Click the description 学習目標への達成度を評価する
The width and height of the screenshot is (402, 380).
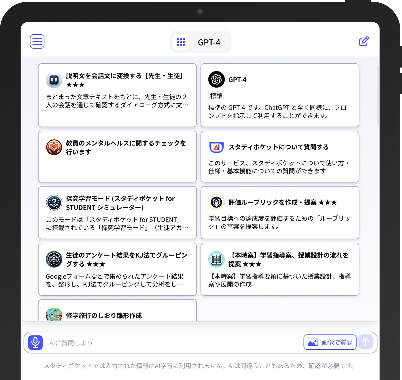coord(279,222)
